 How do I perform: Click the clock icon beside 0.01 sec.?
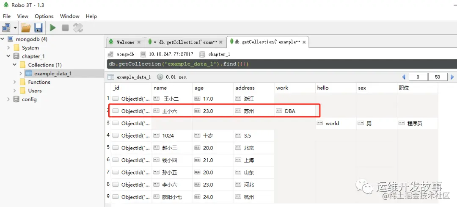(x=160, y=77)
